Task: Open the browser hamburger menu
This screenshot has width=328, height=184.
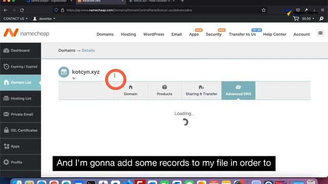Action: (322, 10)
